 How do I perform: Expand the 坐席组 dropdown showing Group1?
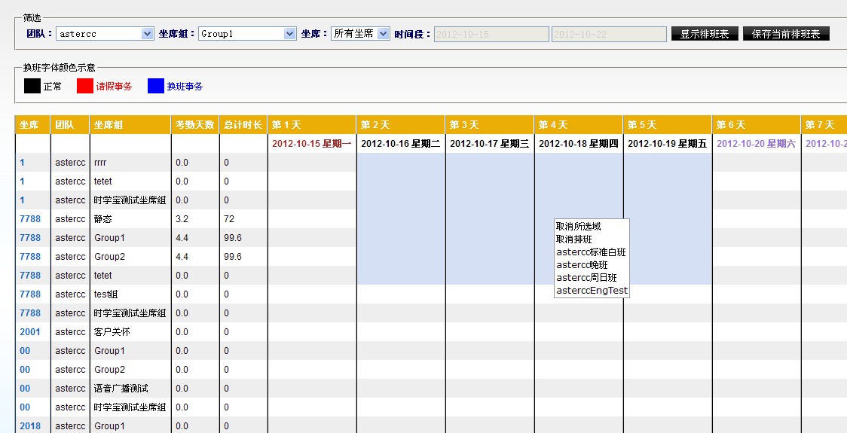[x=247, y=34]
